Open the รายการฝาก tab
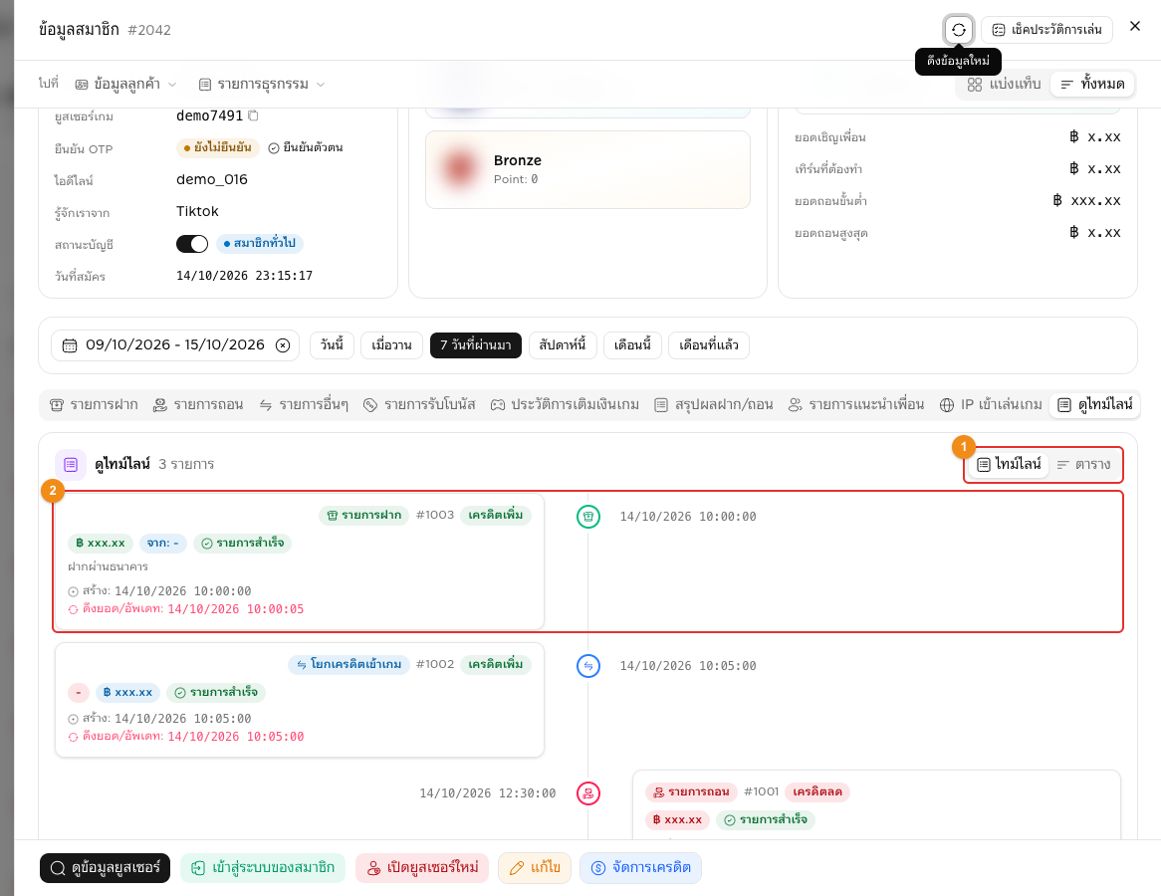Screen dimensions: 1161x896 click(94, 404)
